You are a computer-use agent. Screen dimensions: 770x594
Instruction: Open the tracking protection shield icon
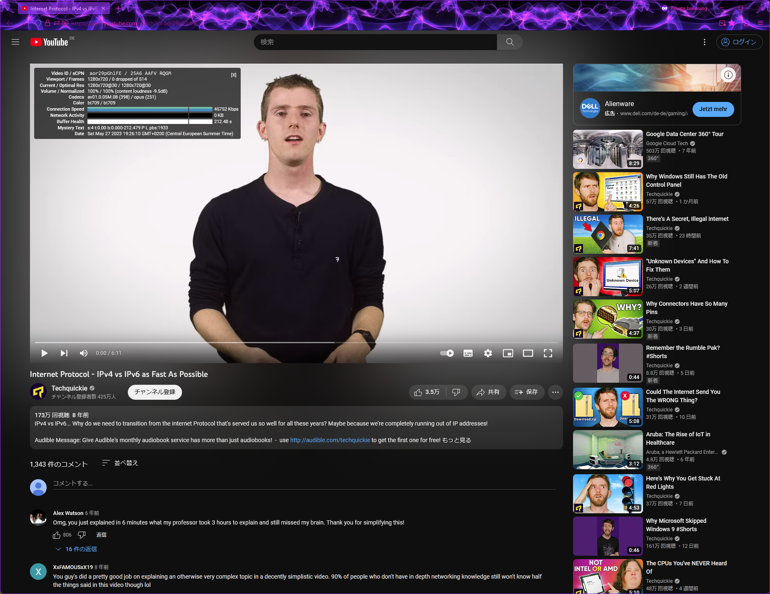38,23
